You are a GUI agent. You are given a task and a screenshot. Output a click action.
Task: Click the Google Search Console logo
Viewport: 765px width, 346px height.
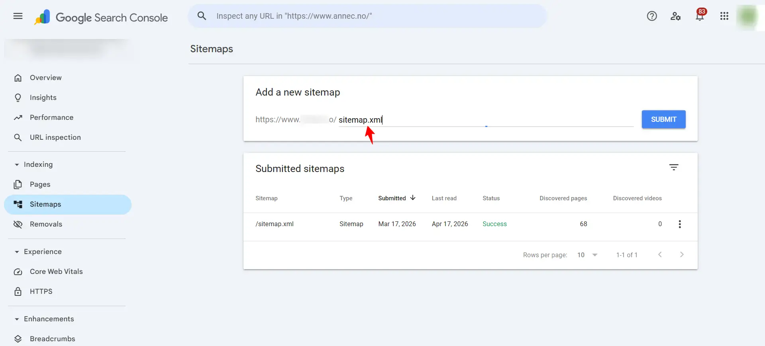click(x=101, y=17)
